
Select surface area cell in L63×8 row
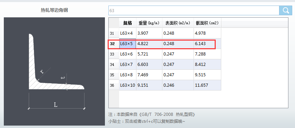(x=178, y=75)
